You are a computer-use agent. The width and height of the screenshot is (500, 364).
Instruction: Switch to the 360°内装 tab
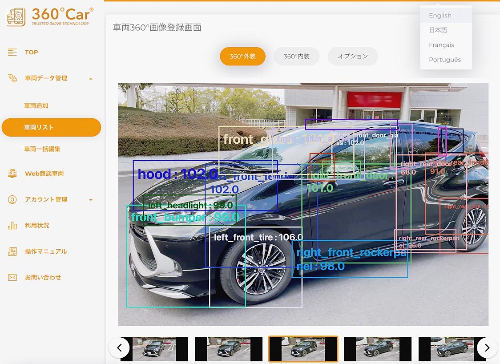(297, 57)
